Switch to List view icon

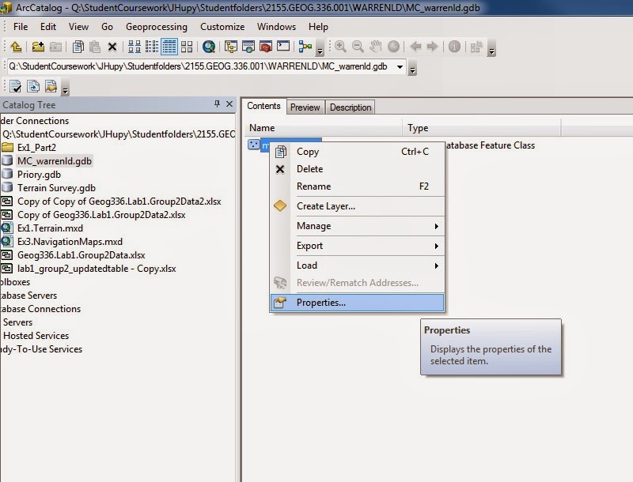tap(152, 47)
